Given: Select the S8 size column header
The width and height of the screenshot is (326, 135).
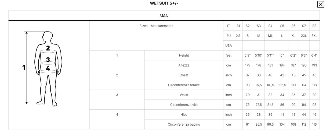Looking at the screenshot, I should coord(314,26).
